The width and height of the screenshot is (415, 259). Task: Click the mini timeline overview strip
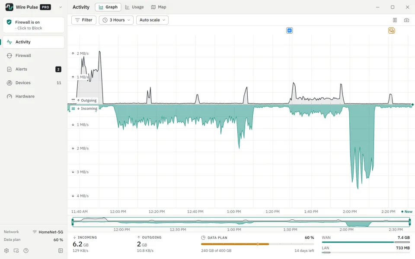point(241,222)
